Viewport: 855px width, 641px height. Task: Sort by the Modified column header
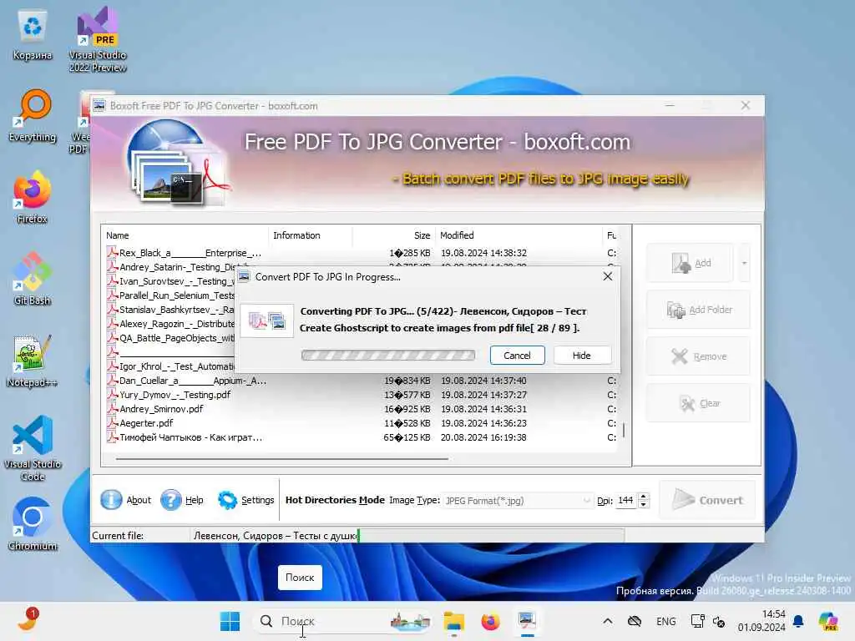pos(518,235)
